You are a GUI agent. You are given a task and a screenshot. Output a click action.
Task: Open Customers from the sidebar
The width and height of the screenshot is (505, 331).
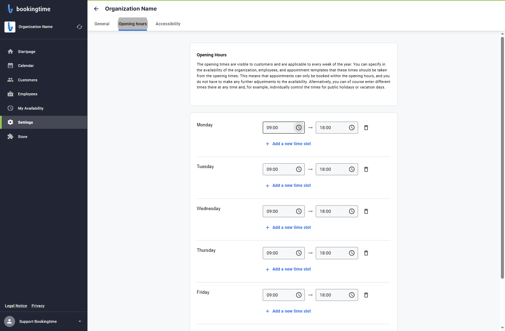point(43,80)
